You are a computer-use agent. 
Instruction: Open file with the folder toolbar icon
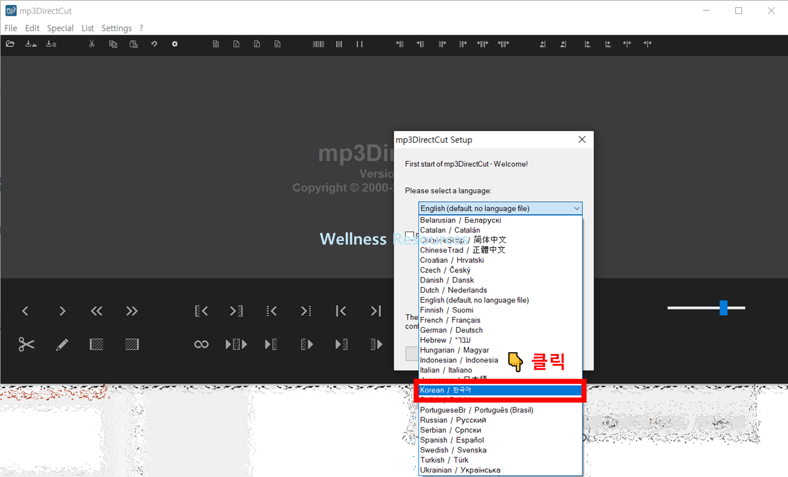coord(10,44)
